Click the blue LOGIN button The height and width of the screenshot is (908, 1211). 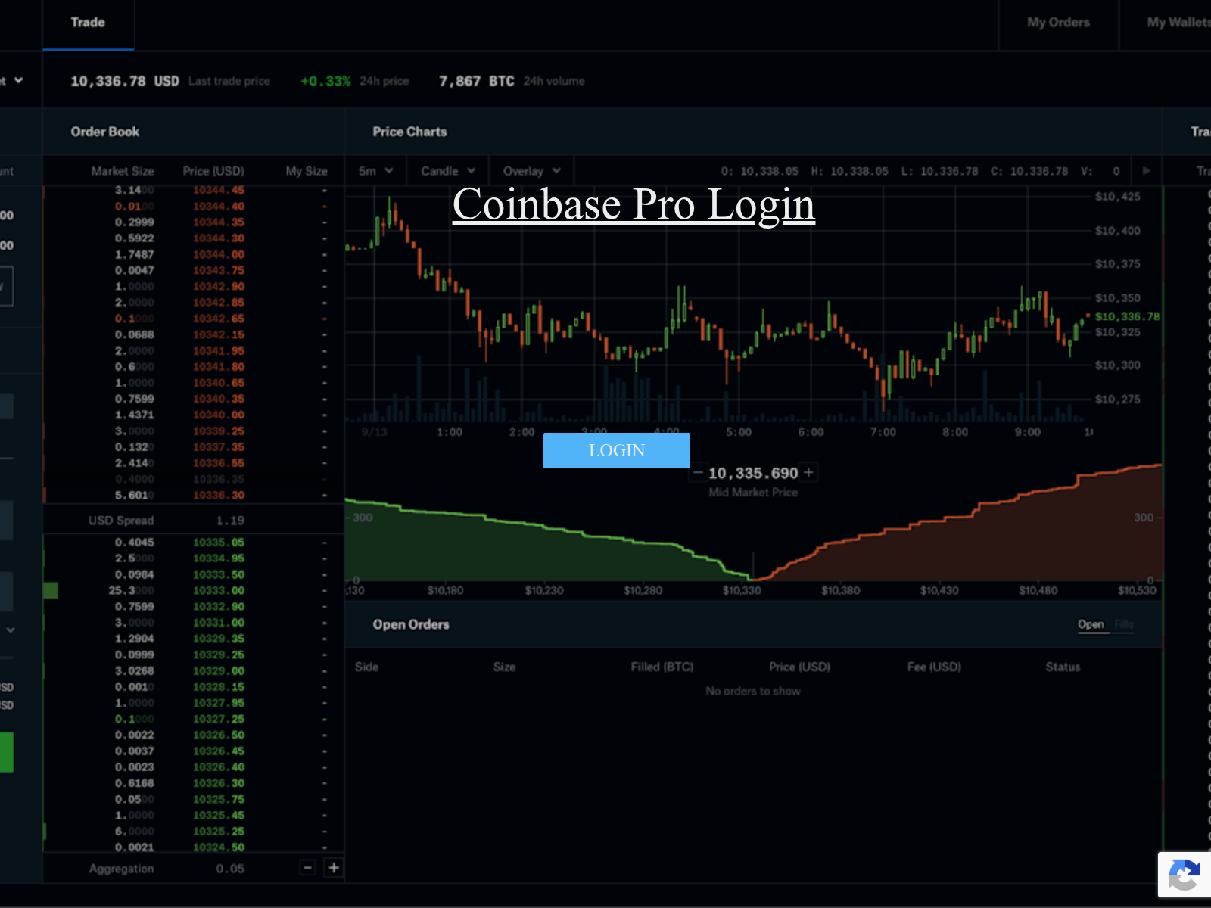(x=616, y=450)
